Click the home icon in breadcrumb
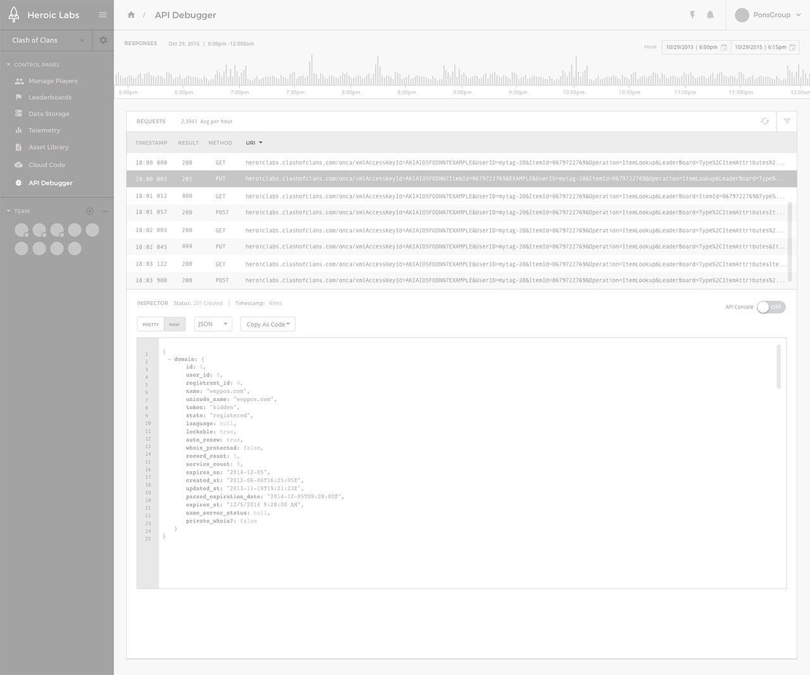 tap(131, 15)
